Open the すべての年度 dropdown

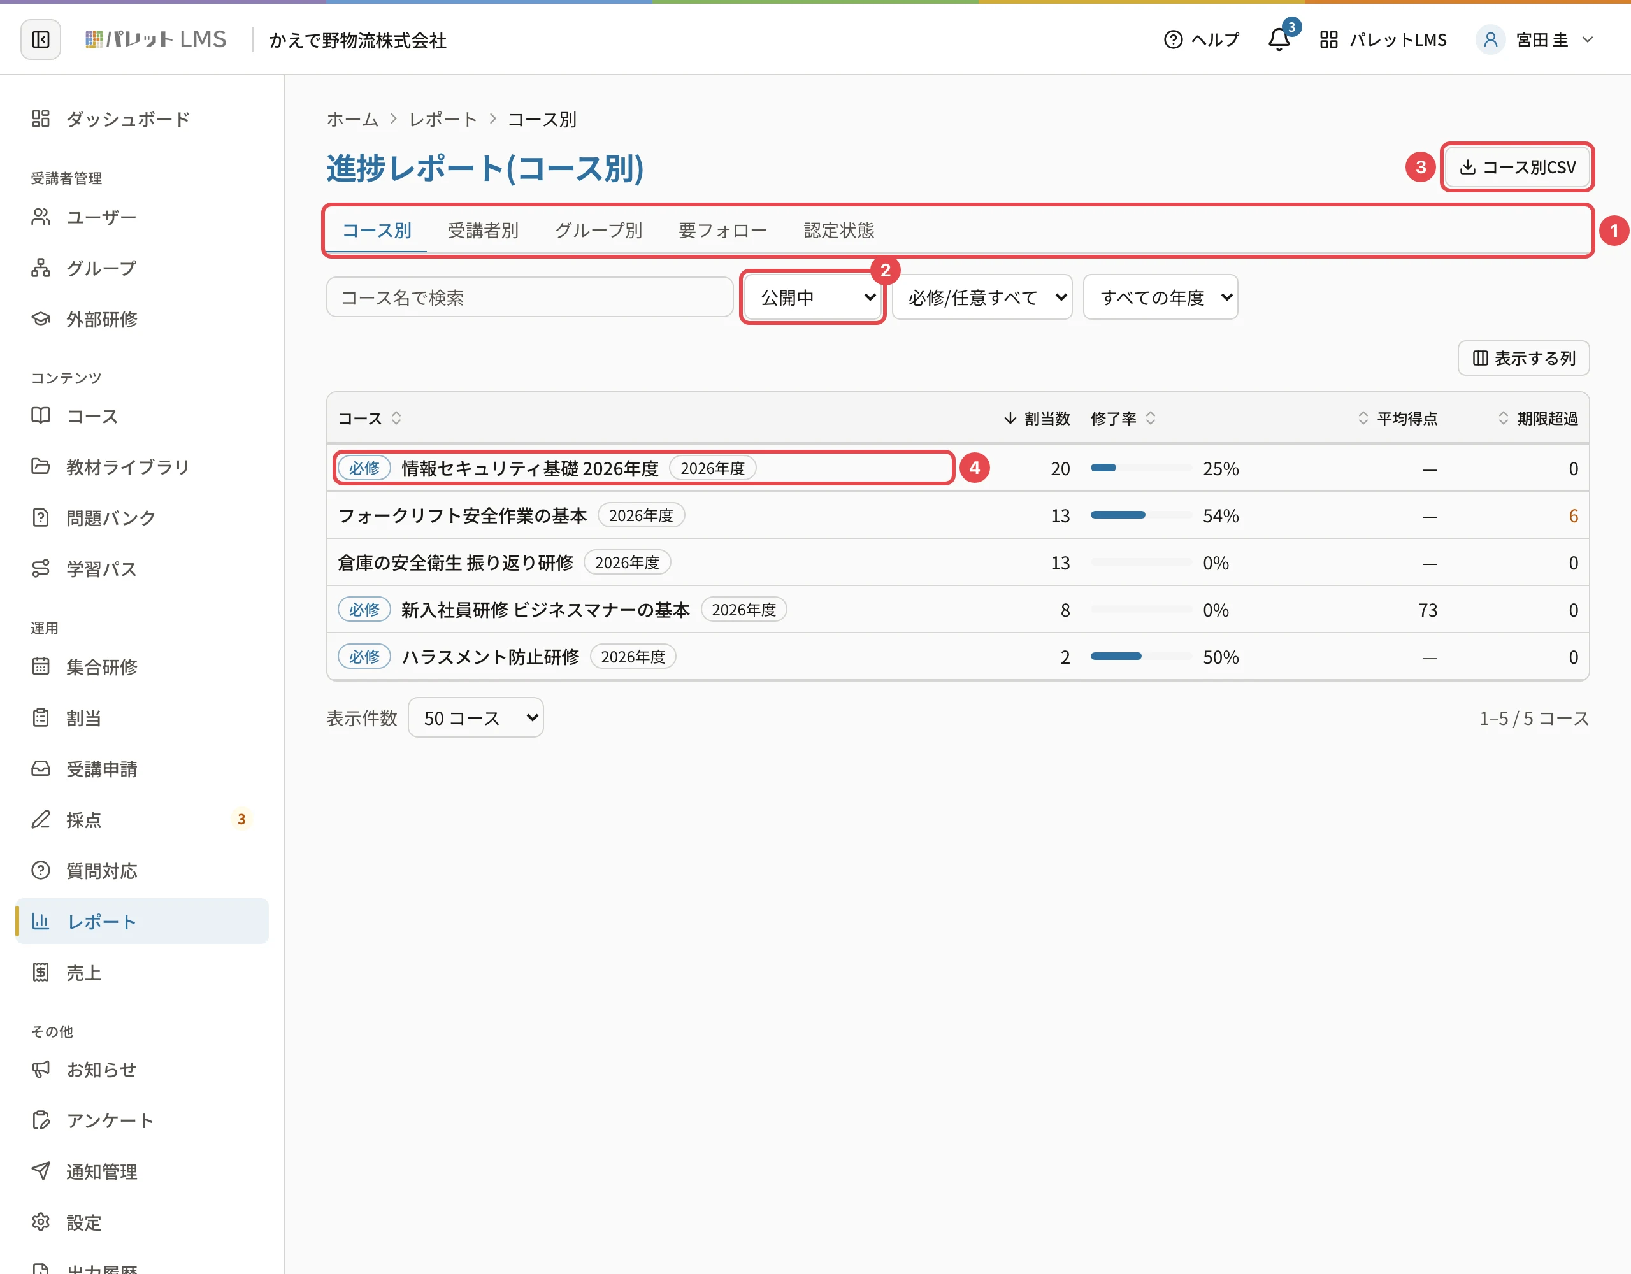tap(1161, 297)
